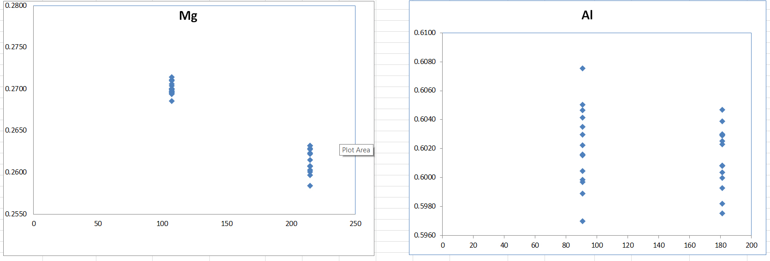This screenshot has width=770, height=261.
Task: Select the Al chart title
Action: [587, 15]
